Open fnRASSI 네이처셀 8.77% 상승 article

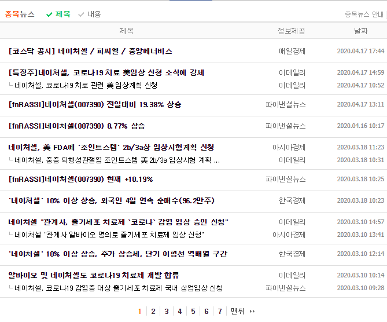pyautogui.click(x=76, y=126)
